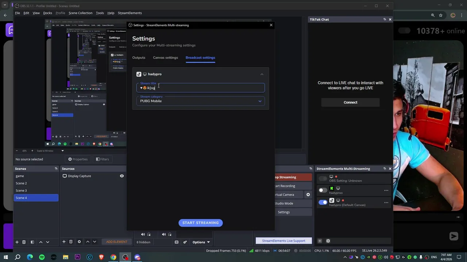Pop out the StreamElements Multi-Streaming dock

[385, 168]
